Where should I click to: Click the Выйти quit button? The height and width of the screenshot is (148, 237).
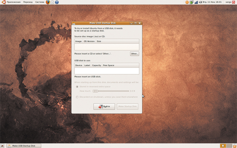(104, 107)
